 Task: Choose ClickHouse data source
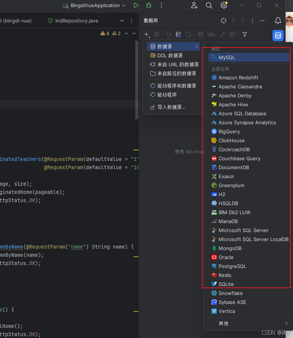coord(249,140)
